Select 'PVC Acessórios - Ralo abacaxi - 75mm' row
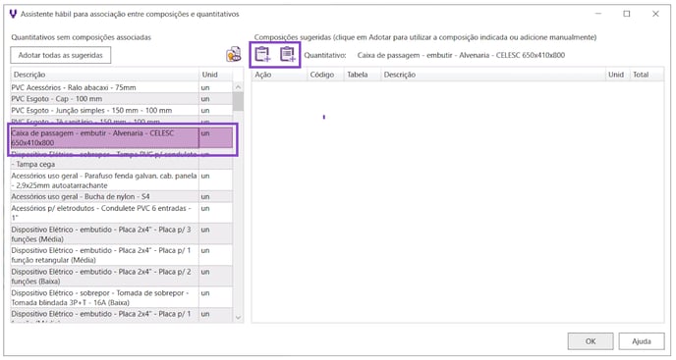676x360 pixels. coord(122,87)
